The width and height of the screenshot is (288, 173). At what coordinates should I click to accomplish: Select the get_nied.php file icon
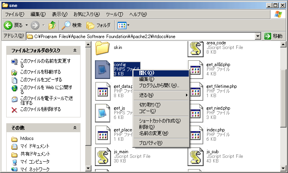(196, 113)
